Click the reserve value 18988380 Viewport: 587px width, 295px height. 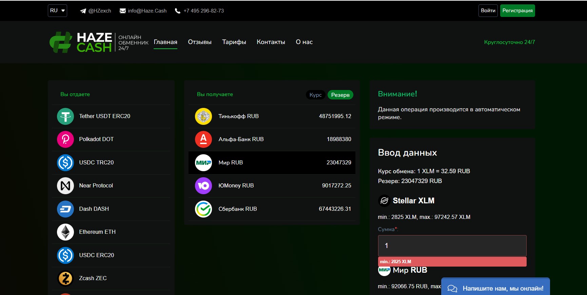click(x=339, y=139)
